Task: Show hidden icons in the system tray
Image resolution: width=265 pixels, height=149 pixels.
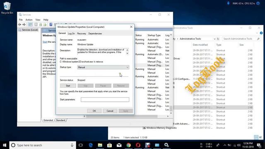Action: (x=225, y=145)
